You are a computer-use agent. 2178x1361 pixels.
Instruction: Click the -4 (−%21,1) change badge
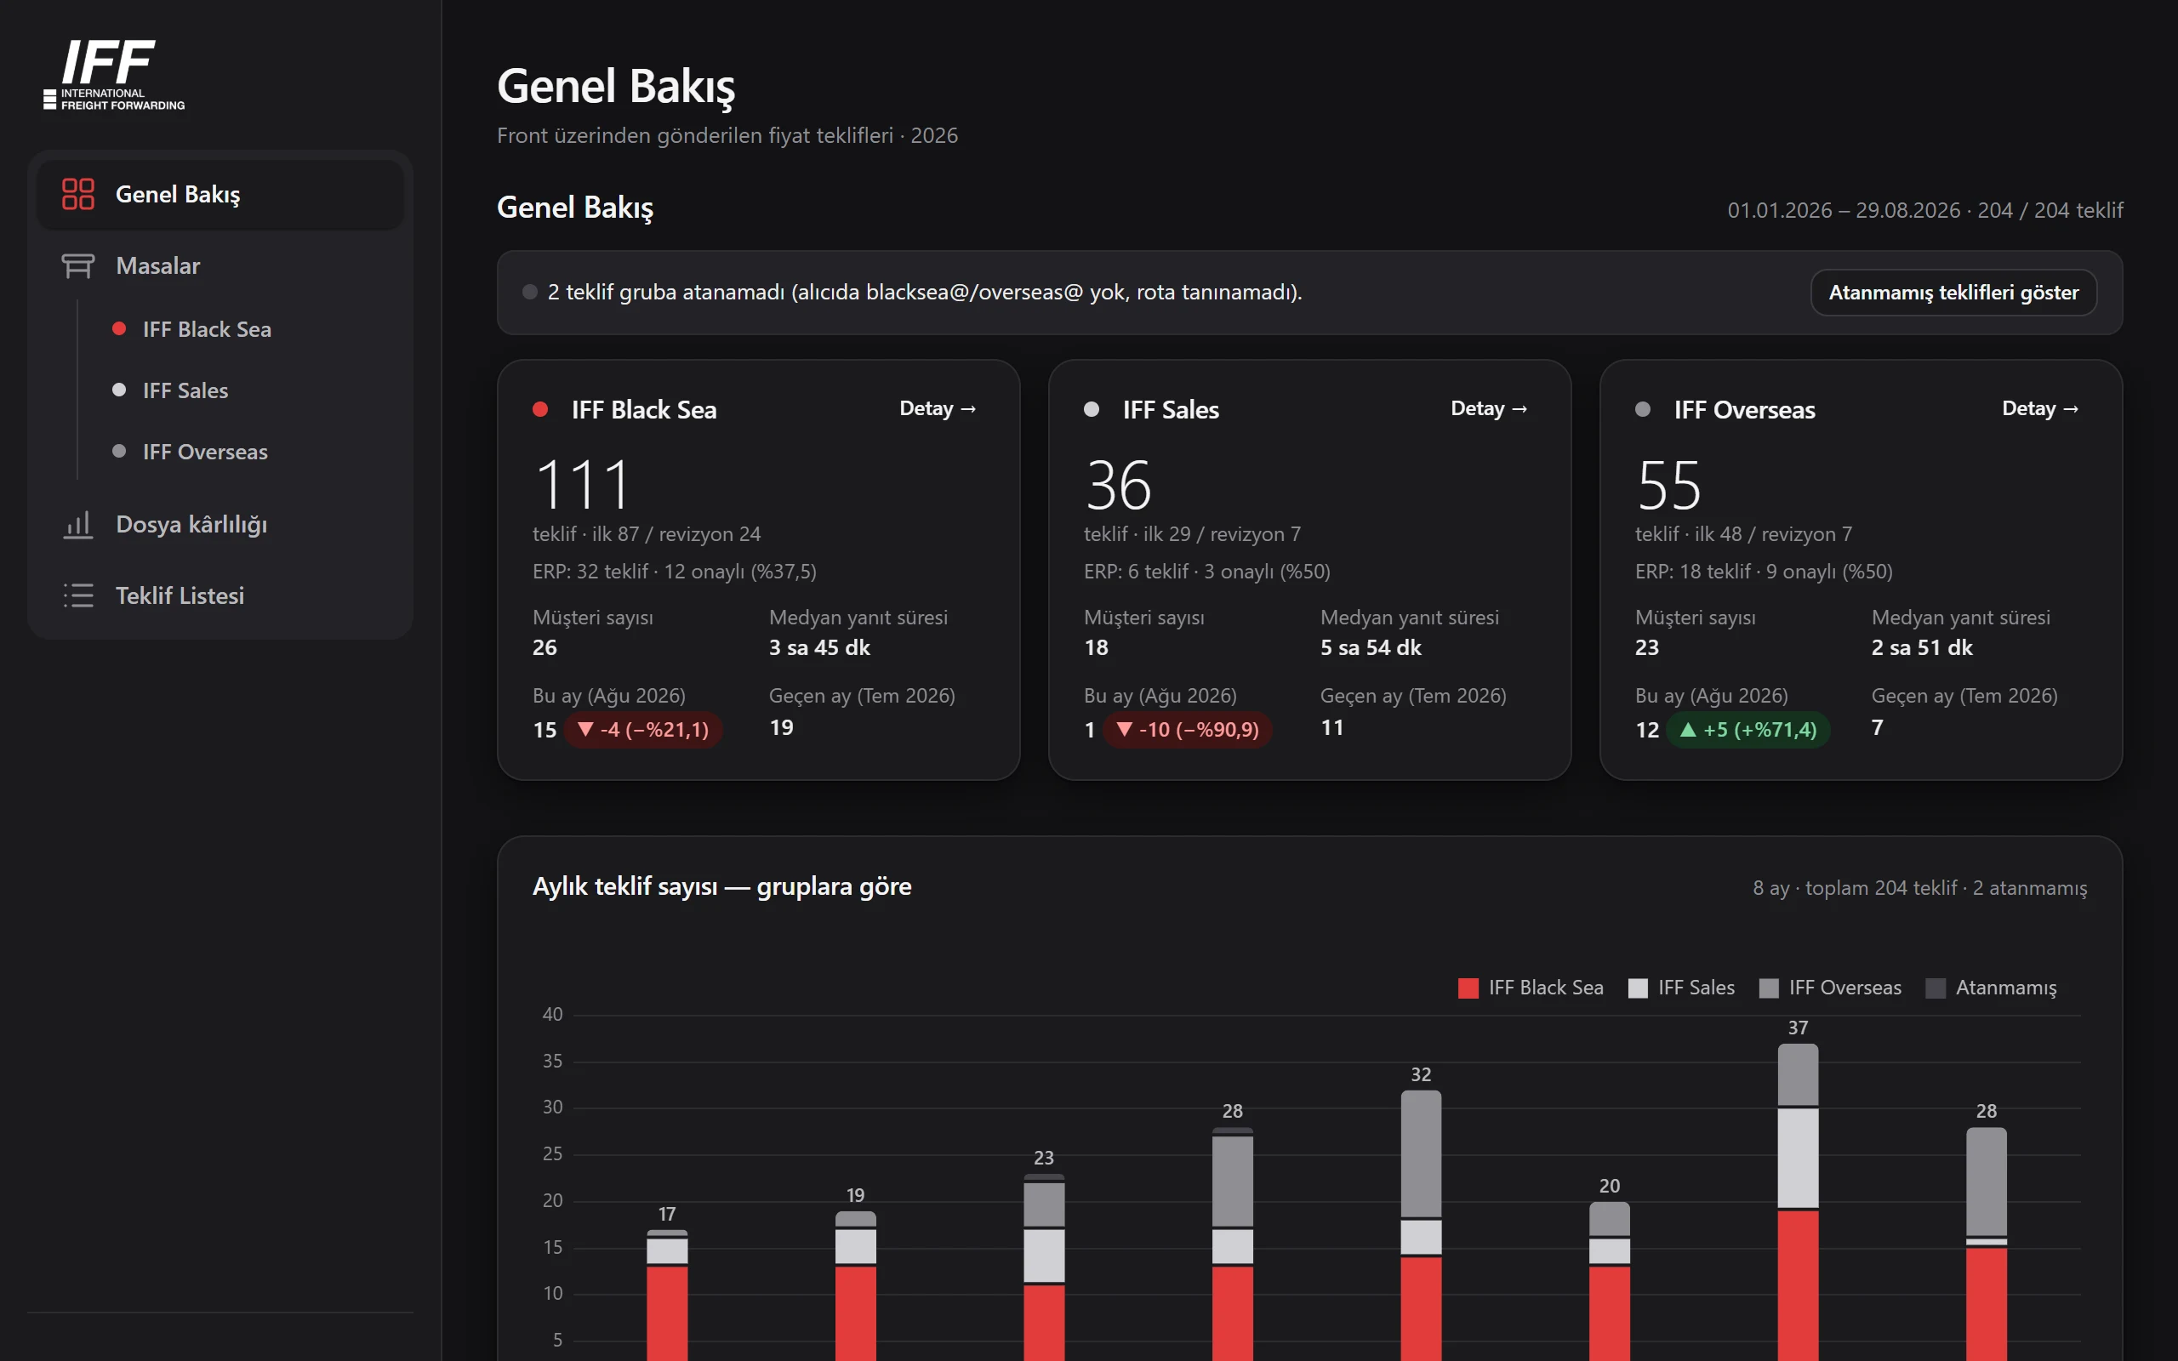[643, 729]
